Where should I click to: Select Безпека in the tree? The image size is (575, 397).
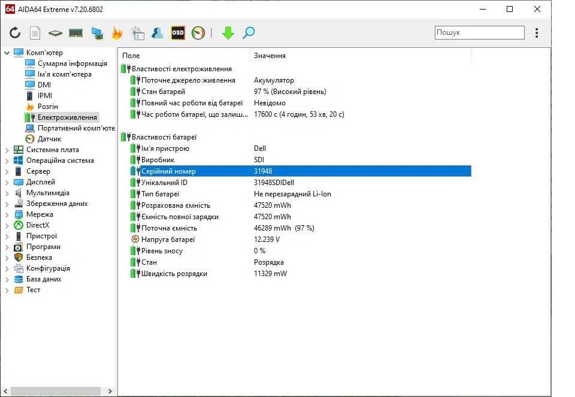click(39, 257)
